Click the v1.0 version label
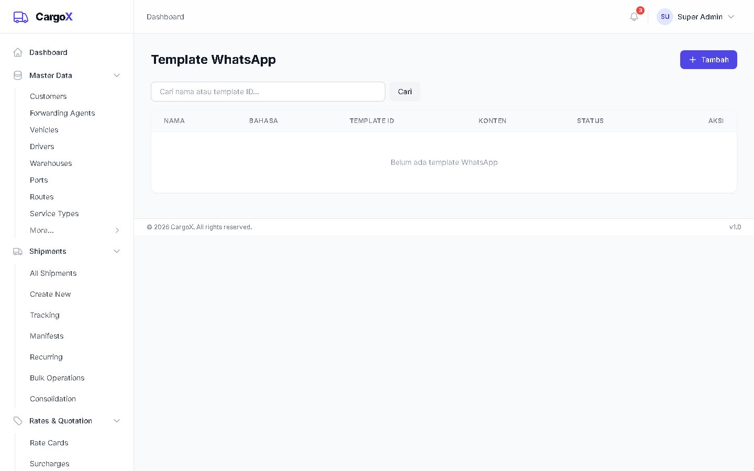 click(735, 227)
